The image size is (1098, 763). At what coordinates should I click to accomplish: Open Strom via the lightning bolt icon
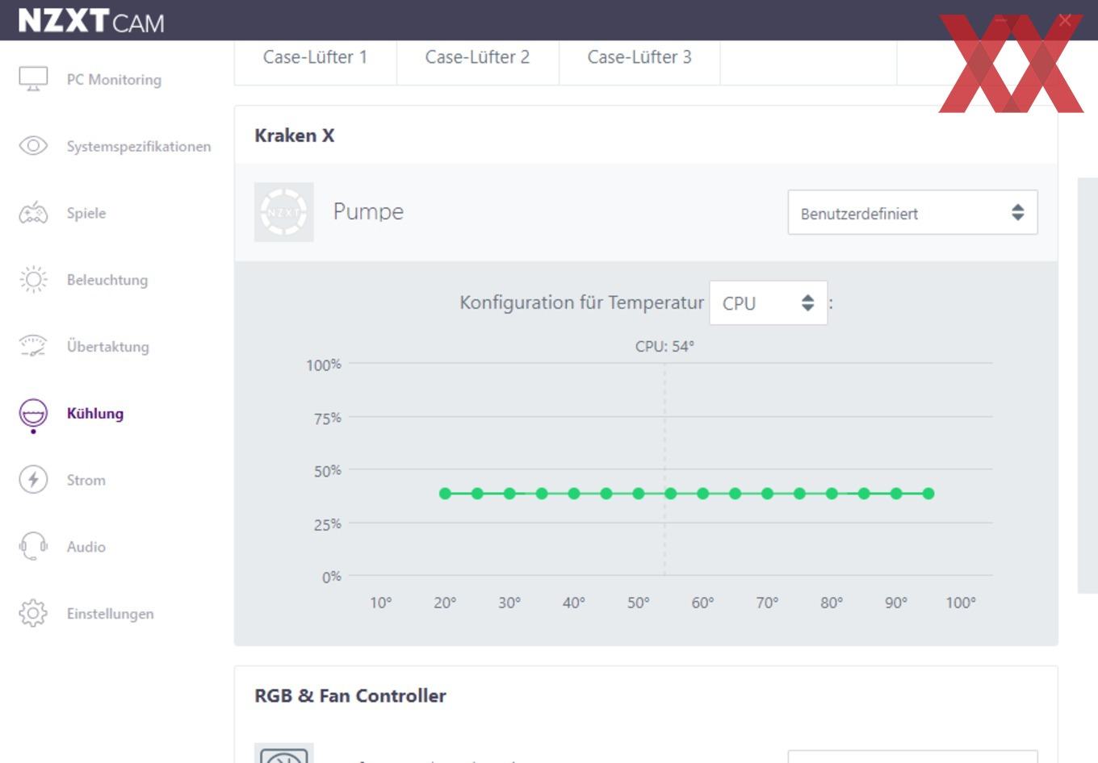(x=33, y=480)
